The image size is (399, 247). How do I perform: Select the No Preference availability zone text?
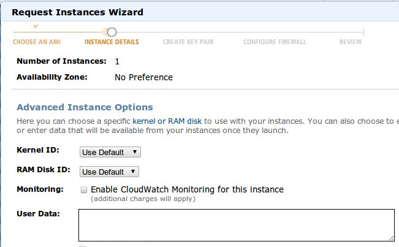tap(143, 77)
